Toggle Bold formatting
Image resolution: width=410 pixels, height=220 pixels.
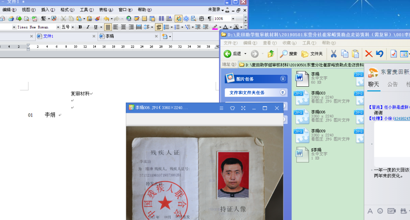[80, 27]
